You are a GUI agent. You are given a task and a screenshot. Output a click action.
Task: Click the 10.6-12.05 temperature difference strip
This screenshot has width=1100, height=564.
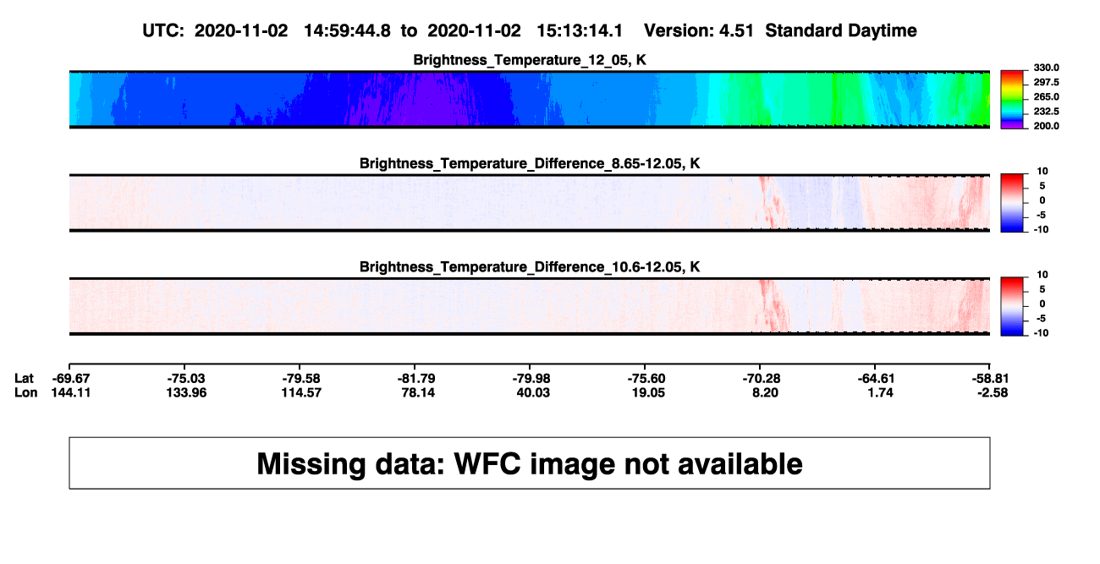pyautogui.click(x=530, y=306)
